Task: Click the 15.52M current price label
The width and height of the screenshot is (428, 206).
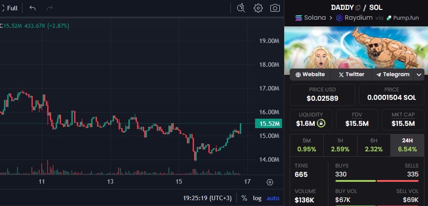Action: 268,124
